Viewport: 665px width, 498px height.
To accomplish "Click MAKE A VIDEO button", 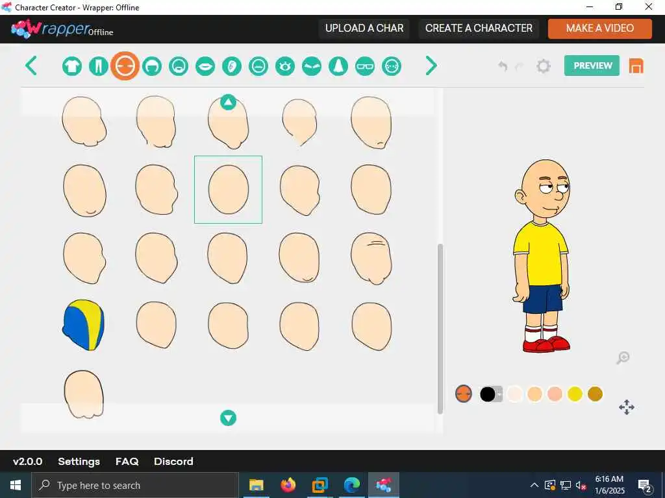I will (x=599, y=29).
